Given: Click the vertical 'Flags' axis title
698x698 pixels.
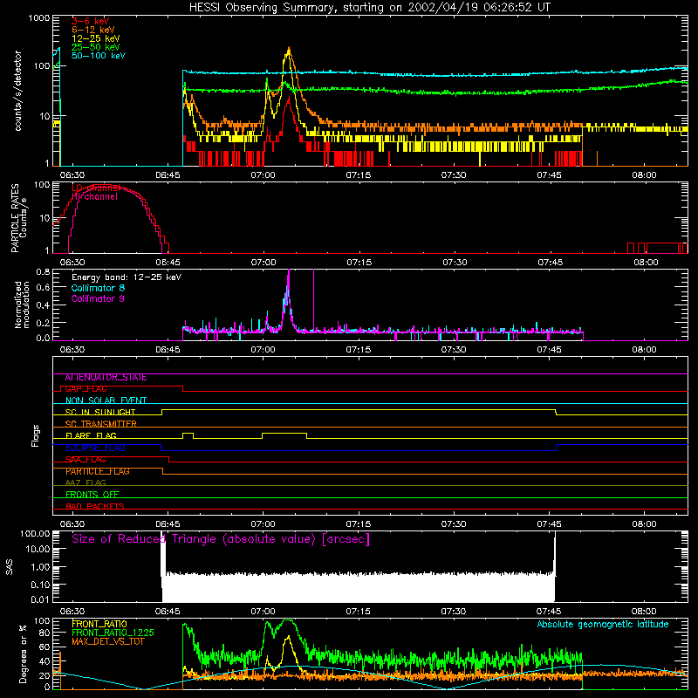Looking at the screenshot, I should (x=36, y=435).
